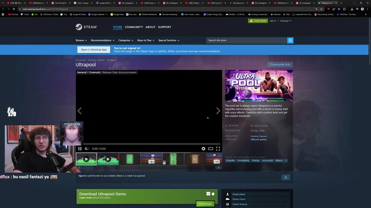Open the ABOUT menu tab
371x208 pixels.
150,27
